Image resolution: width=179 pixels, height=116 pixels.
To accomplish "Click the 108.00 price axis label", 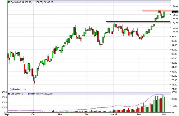I will click(175, 15).
